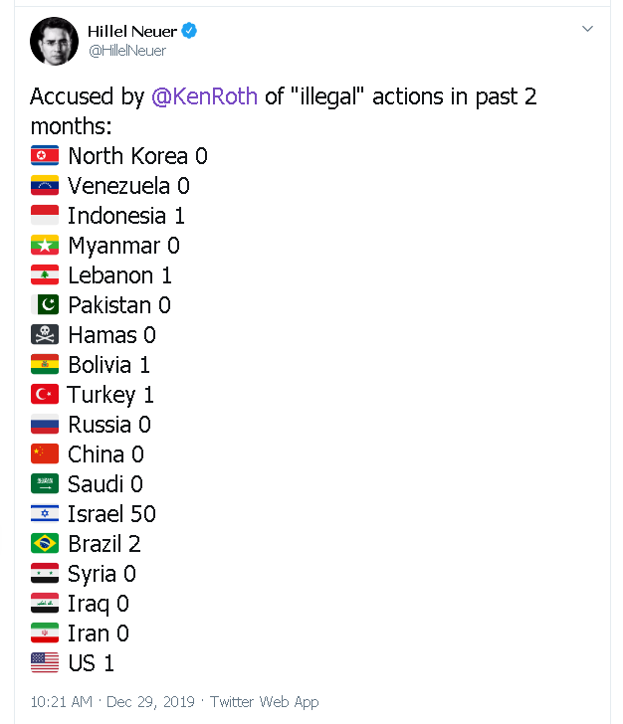Click the Venezuela flag emoji
Image resolution: width=623 pixels, height=724 pixels.
click(45, 186)
